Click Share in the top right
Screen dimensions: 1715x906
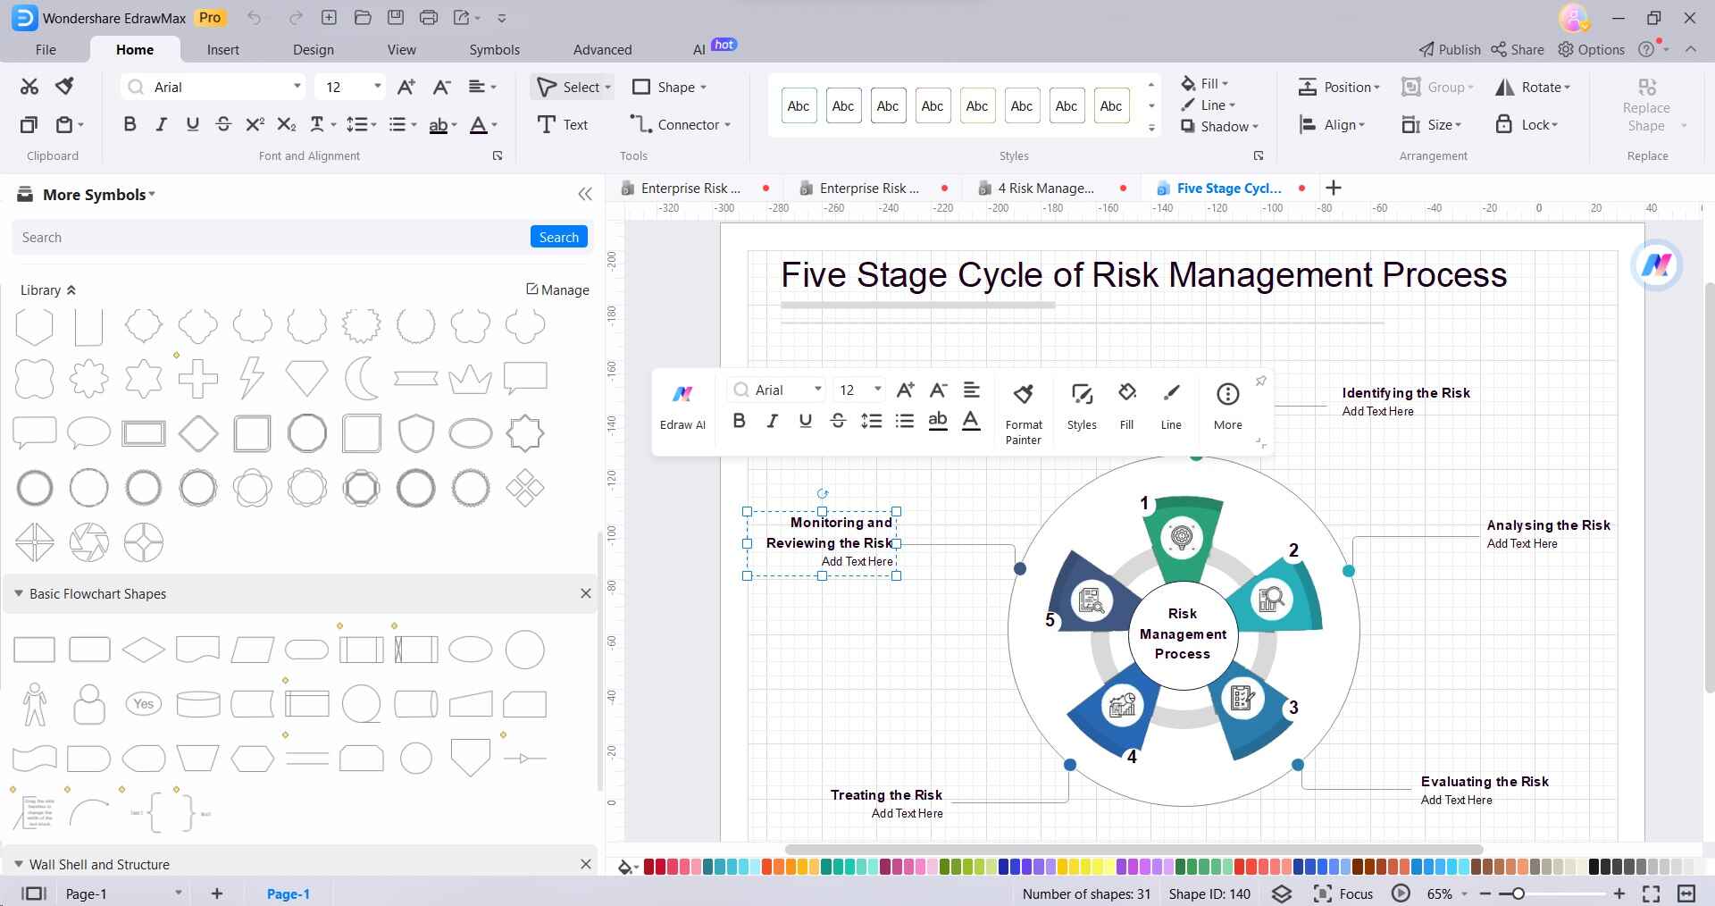[1518, 50]
